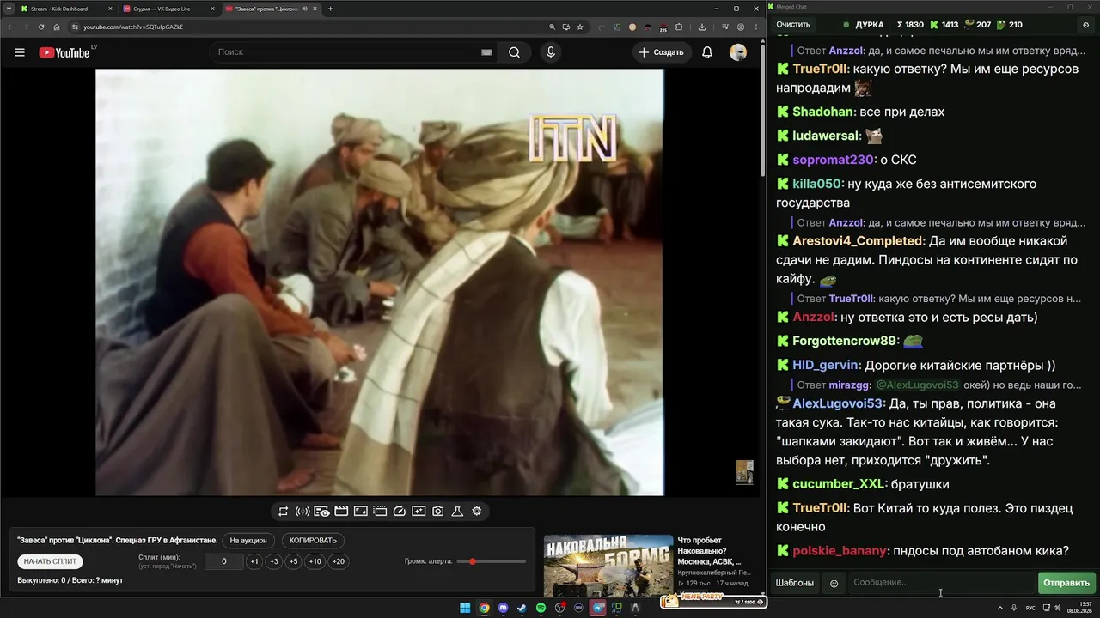Go to the YouTube home logo
The height and width of the screenshot is (618, 1100).
coord(64,52)
